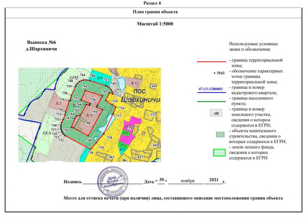Click the green settlement boundary legend line
Screen dimensions: 308x218
[211, 101]
